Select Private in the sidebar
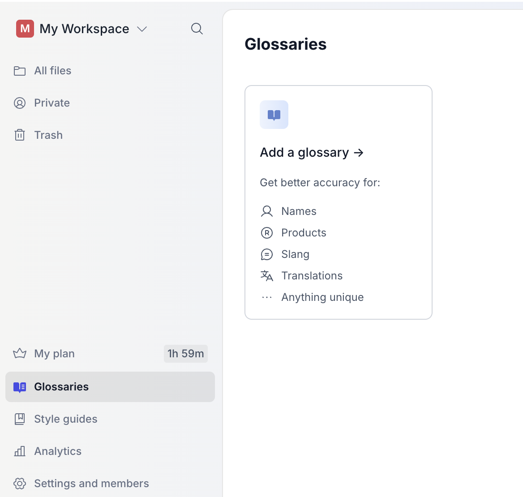 tap(51, 103)
